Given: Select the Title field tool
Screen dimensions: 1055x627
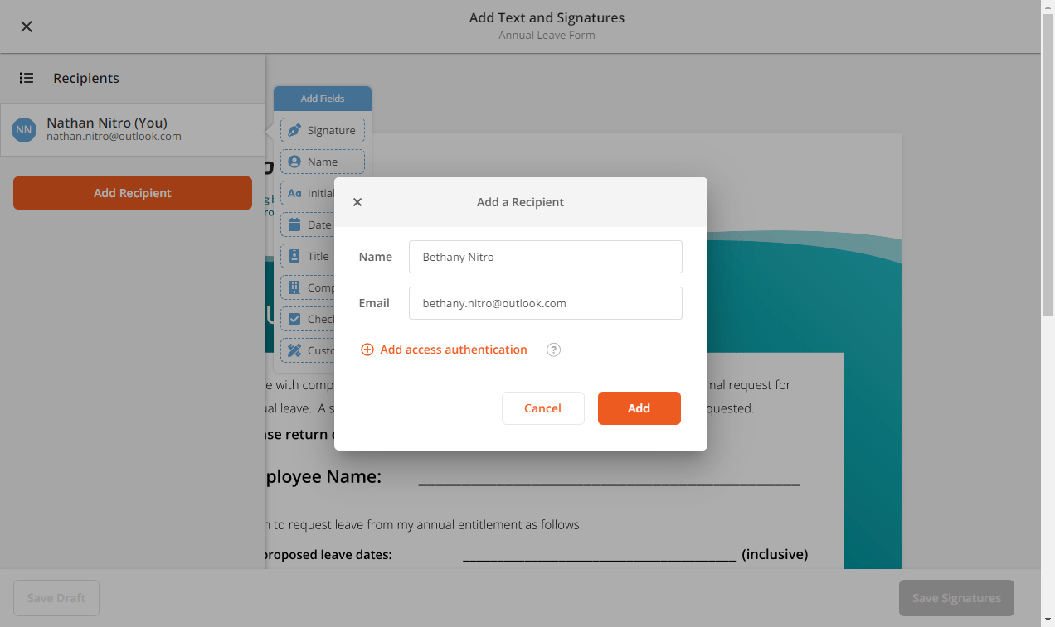Looking at the screenshot, I should click(x=311, y=256).
